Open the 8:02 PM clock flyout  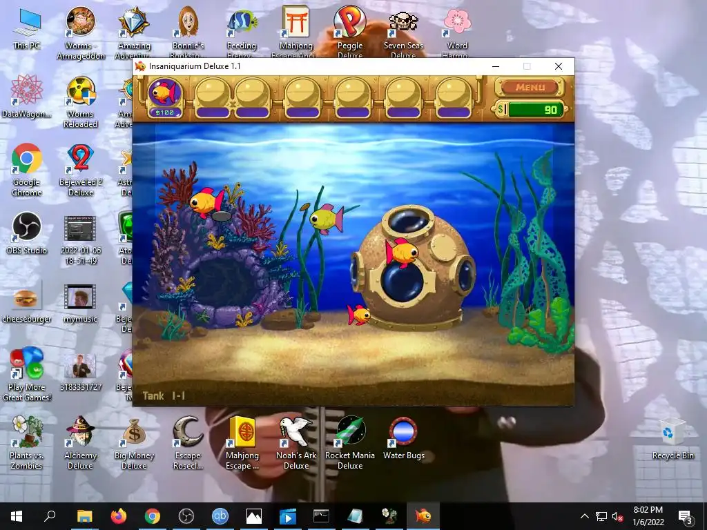coord(648,516)
